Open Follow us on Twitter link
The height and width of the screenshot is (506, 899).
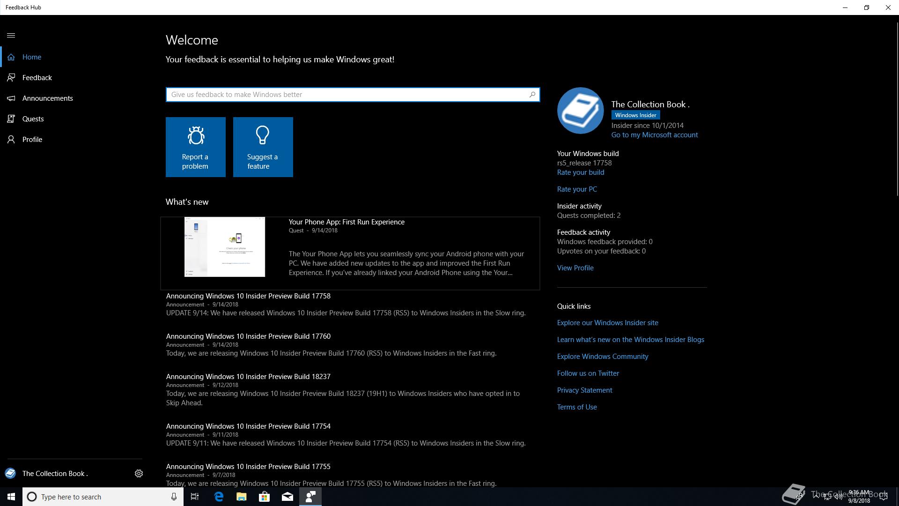(588, 373)
